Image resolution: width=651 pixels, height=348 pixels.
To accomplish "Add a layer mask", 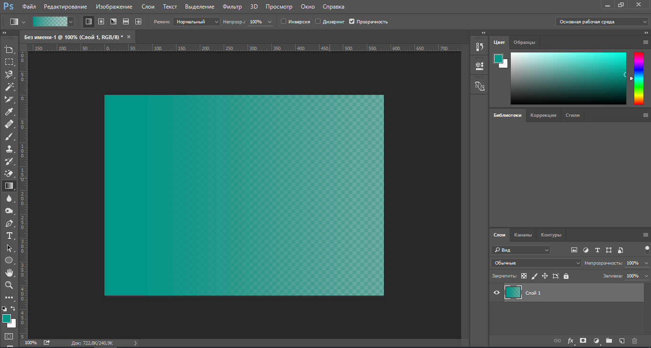I will point(583,341).
